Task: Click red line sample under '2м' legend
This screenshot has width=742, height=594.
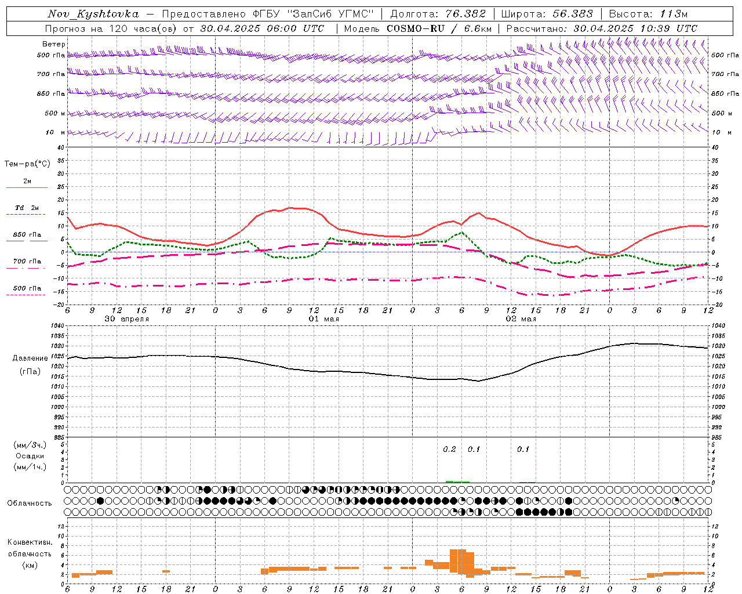Action: [x=27, y=187]
